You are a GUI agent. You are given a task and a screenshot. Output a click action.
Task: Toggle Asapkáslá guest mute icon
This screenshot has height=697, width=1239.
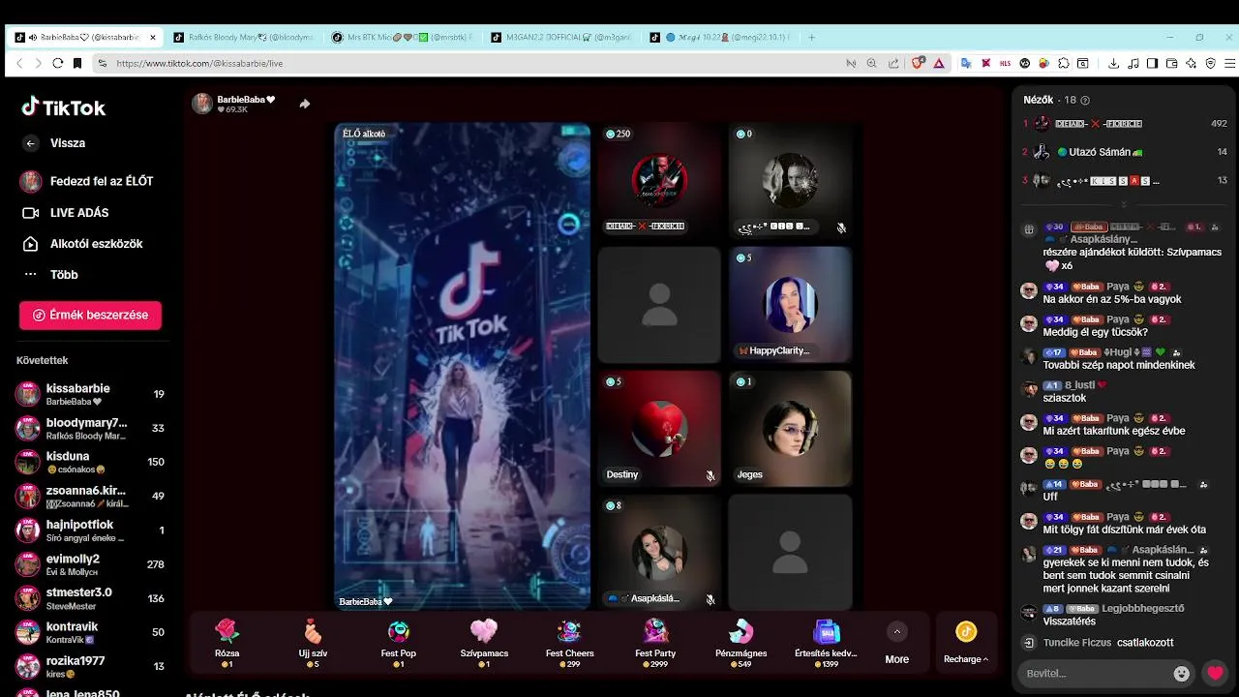710,599
